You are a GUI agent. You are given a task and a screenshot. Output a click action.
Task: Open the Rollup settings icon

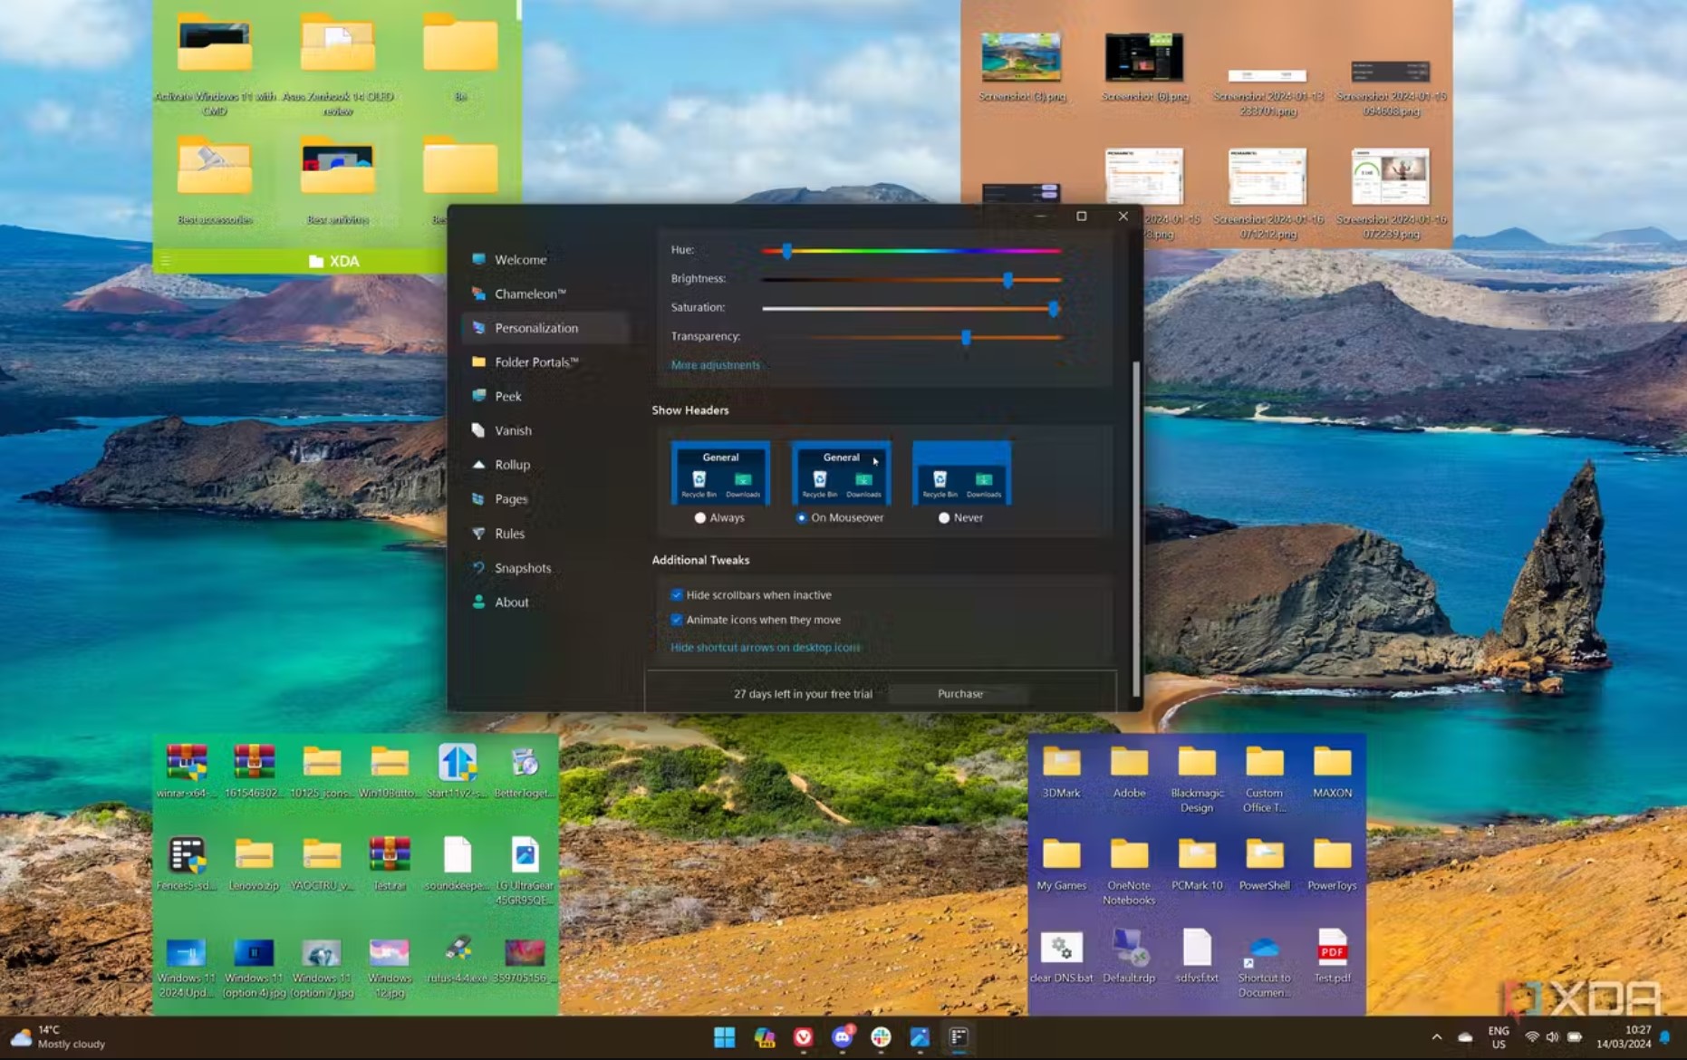pos(479,464)
